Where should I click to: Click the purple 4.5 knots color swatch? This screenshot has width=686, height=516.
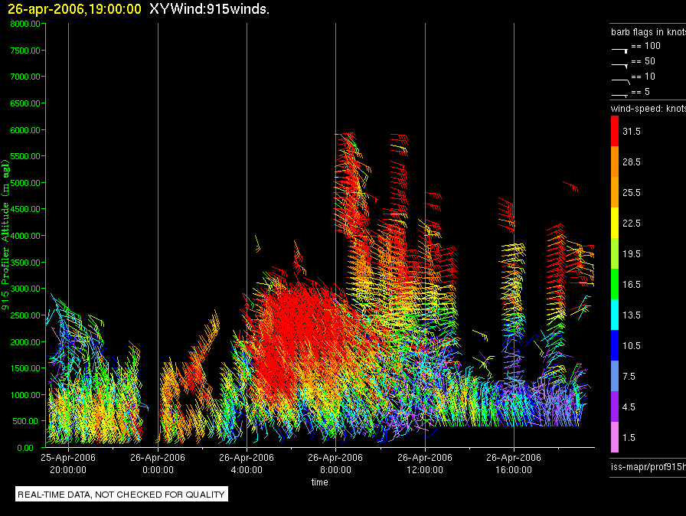tap(615, 407)
